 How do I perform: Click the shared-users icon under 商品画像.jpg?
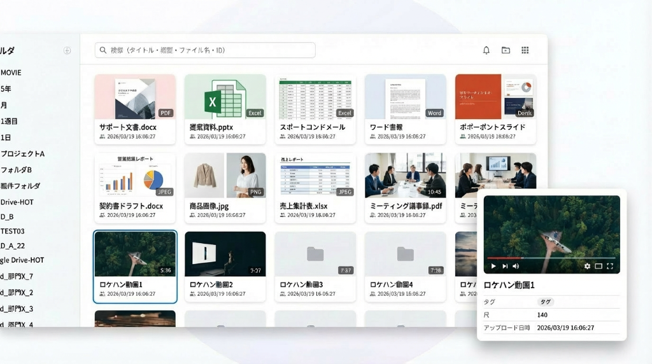tap(192, 215)
